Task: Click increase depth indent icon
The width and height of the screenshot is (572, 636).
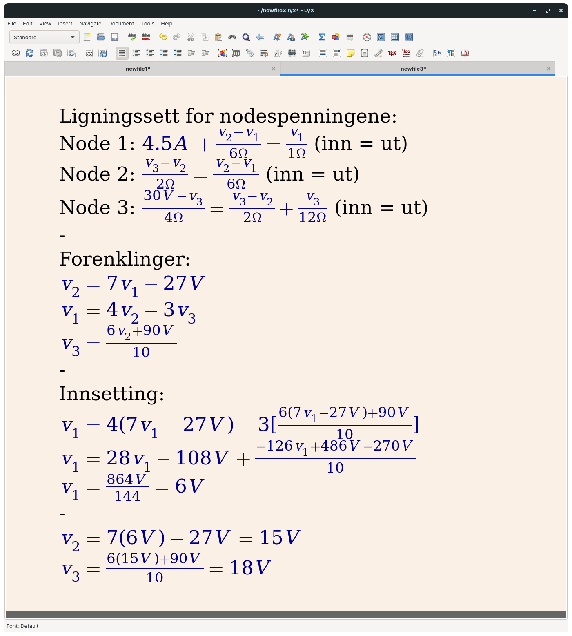Action: coord(191,53)
